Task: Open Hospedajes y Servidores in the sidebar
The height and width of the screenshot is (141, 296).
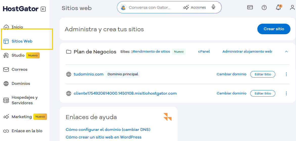Action: coord(25,100)
